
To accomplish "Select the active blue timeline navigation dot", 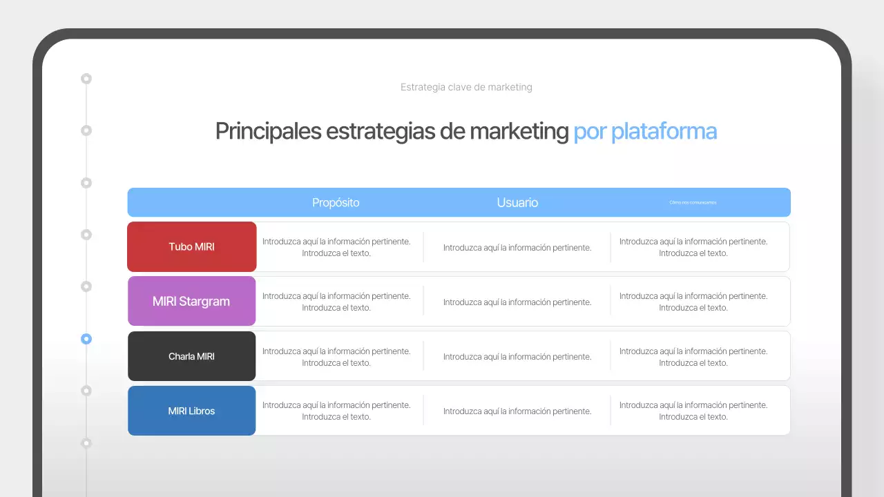I will pyautogui.click(x=86, y=339).
